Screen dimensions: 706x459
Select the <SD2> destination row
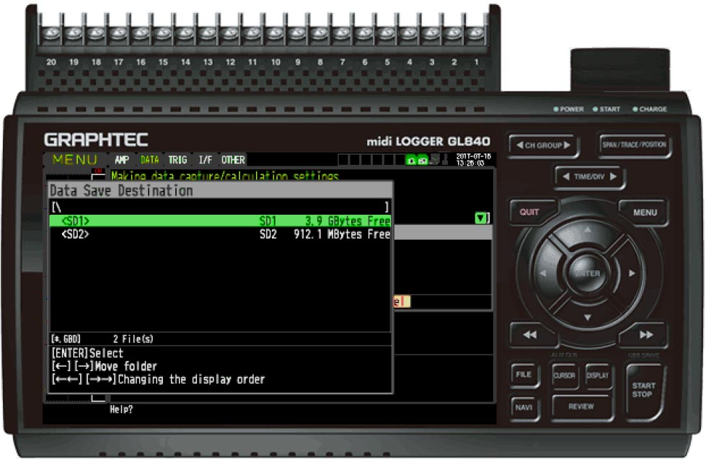pyautogui.click(x=220, y=234)
